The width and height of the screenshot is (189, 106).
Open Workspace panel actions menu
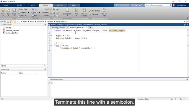(45, 69)
